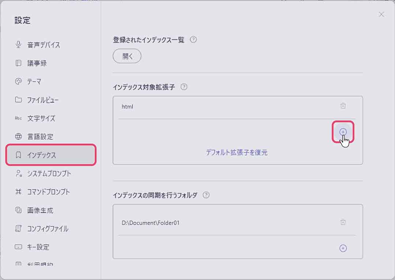Select 文字サイズ in the sidebar

point(41,119)
